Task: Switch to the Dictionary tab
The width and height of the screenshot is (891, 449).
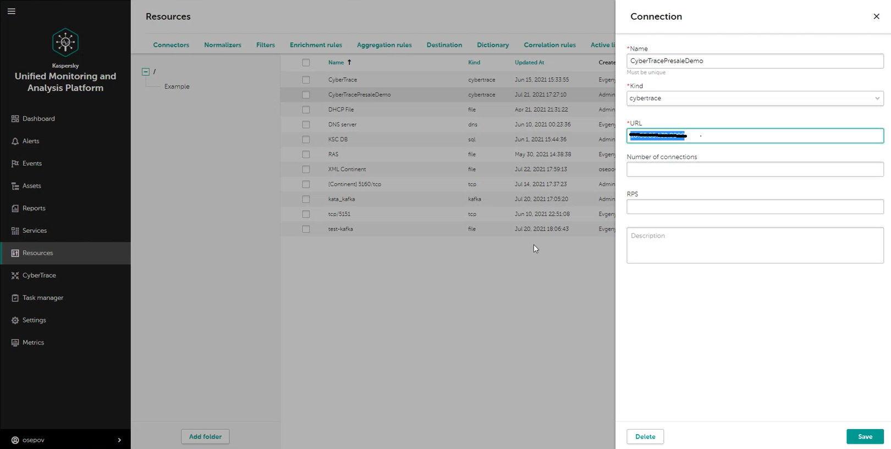Action: click(493, 45)
